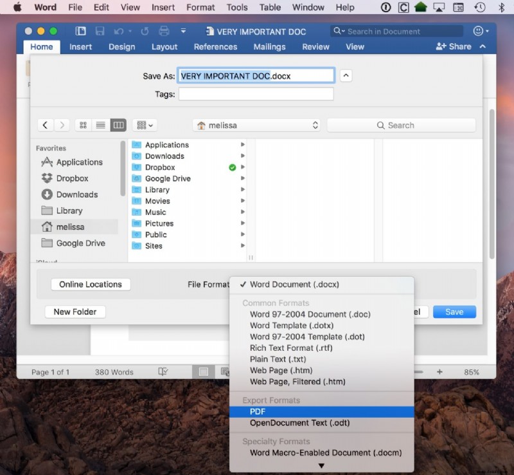Choose OpenDocument Text (.odt) format
This screenshot has height=475, width=514.
(322, 423)
